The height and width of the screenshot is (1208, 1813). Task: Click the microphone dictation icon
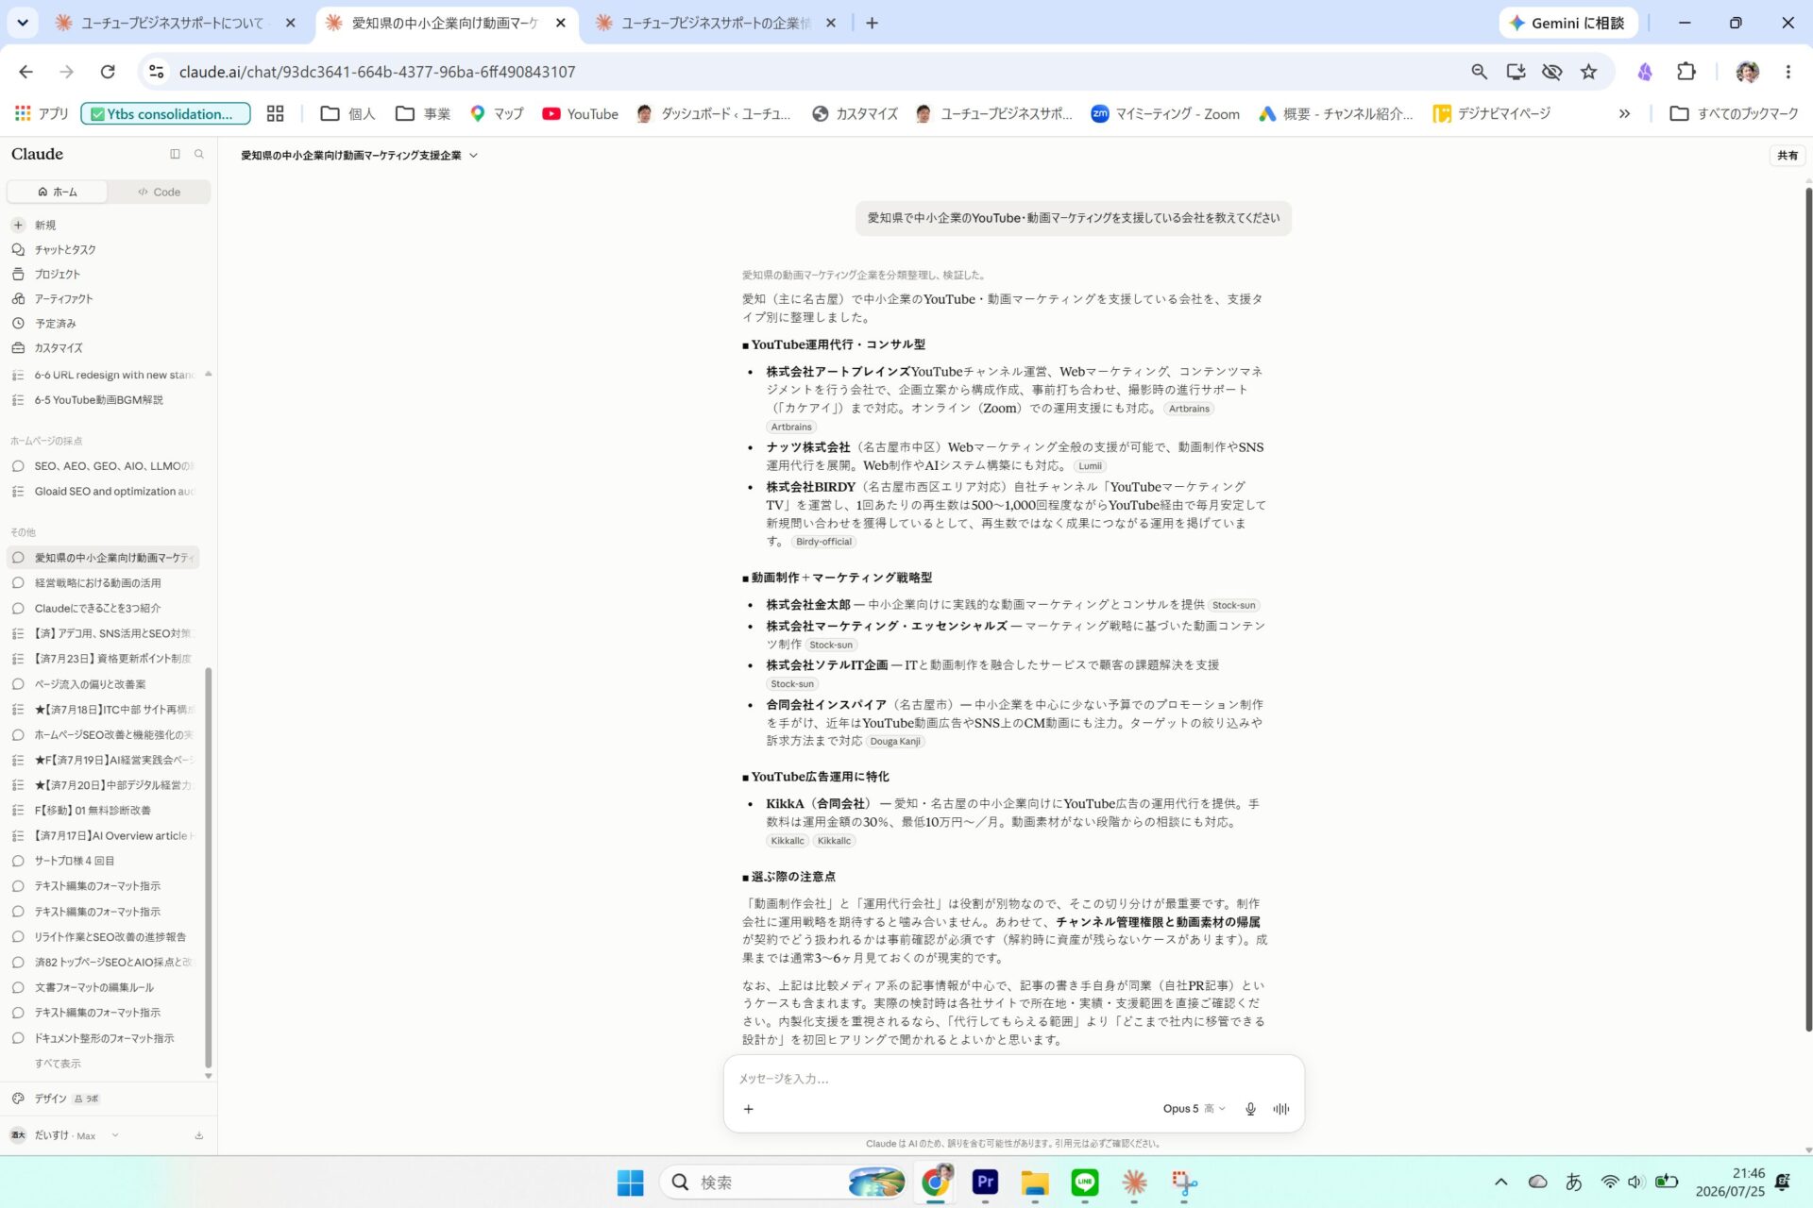pos(1250,1109)
